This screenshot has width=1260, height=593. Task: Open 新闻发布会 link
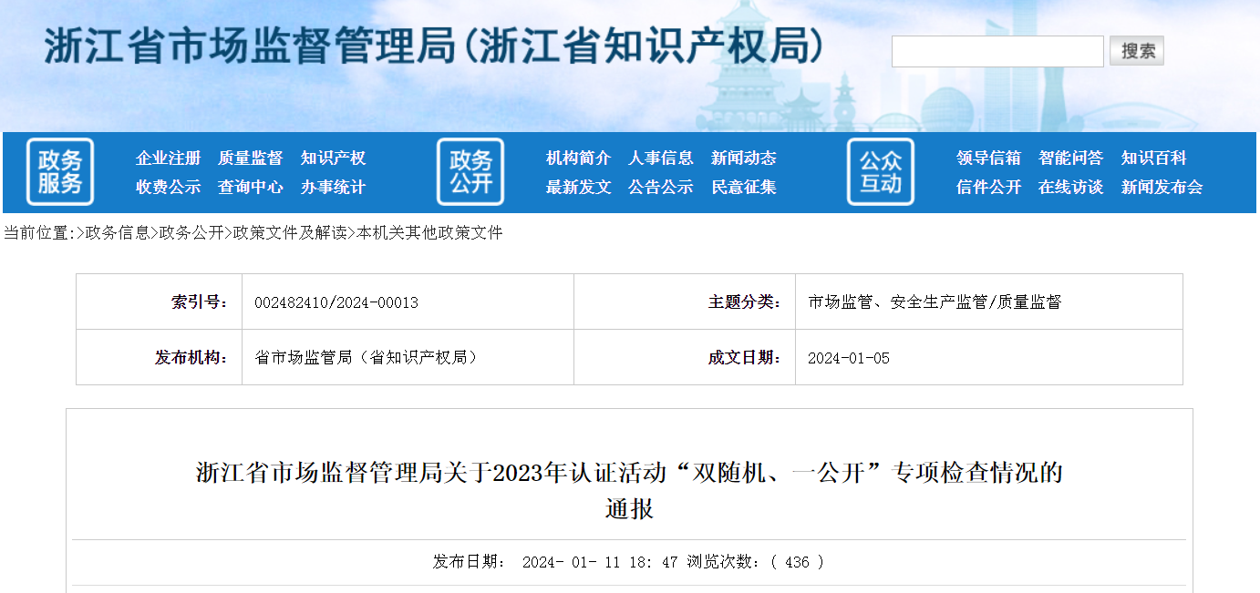(1162, 188)
